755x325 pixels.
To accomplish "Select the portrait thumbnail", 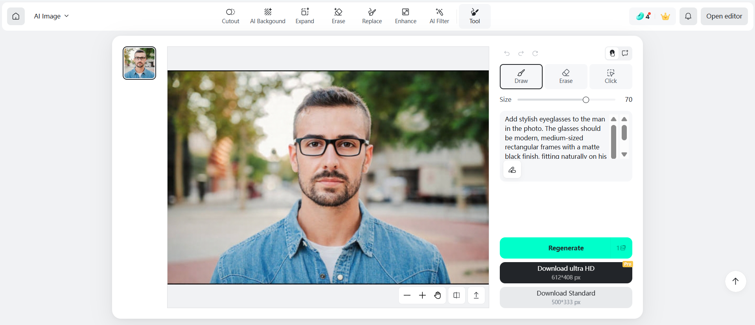I will coord(139,63).
